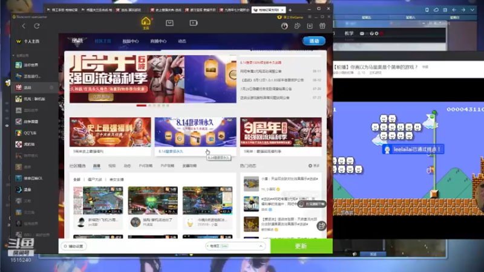Open the WeGame home page icon
The height and width of the screenshot is (272, 484).
click(146, 23)
